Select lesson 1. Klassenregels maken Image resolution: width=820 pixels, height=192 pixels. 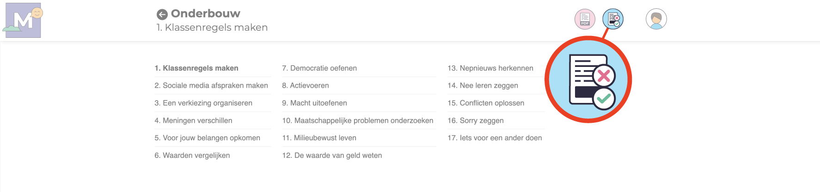coord(196,68)
